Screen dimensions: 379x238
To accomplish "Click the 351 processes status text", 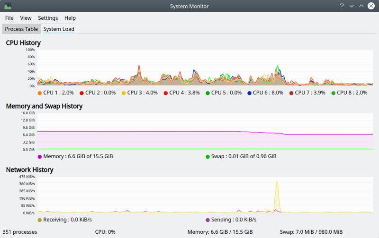I will [x=20, y=232].
